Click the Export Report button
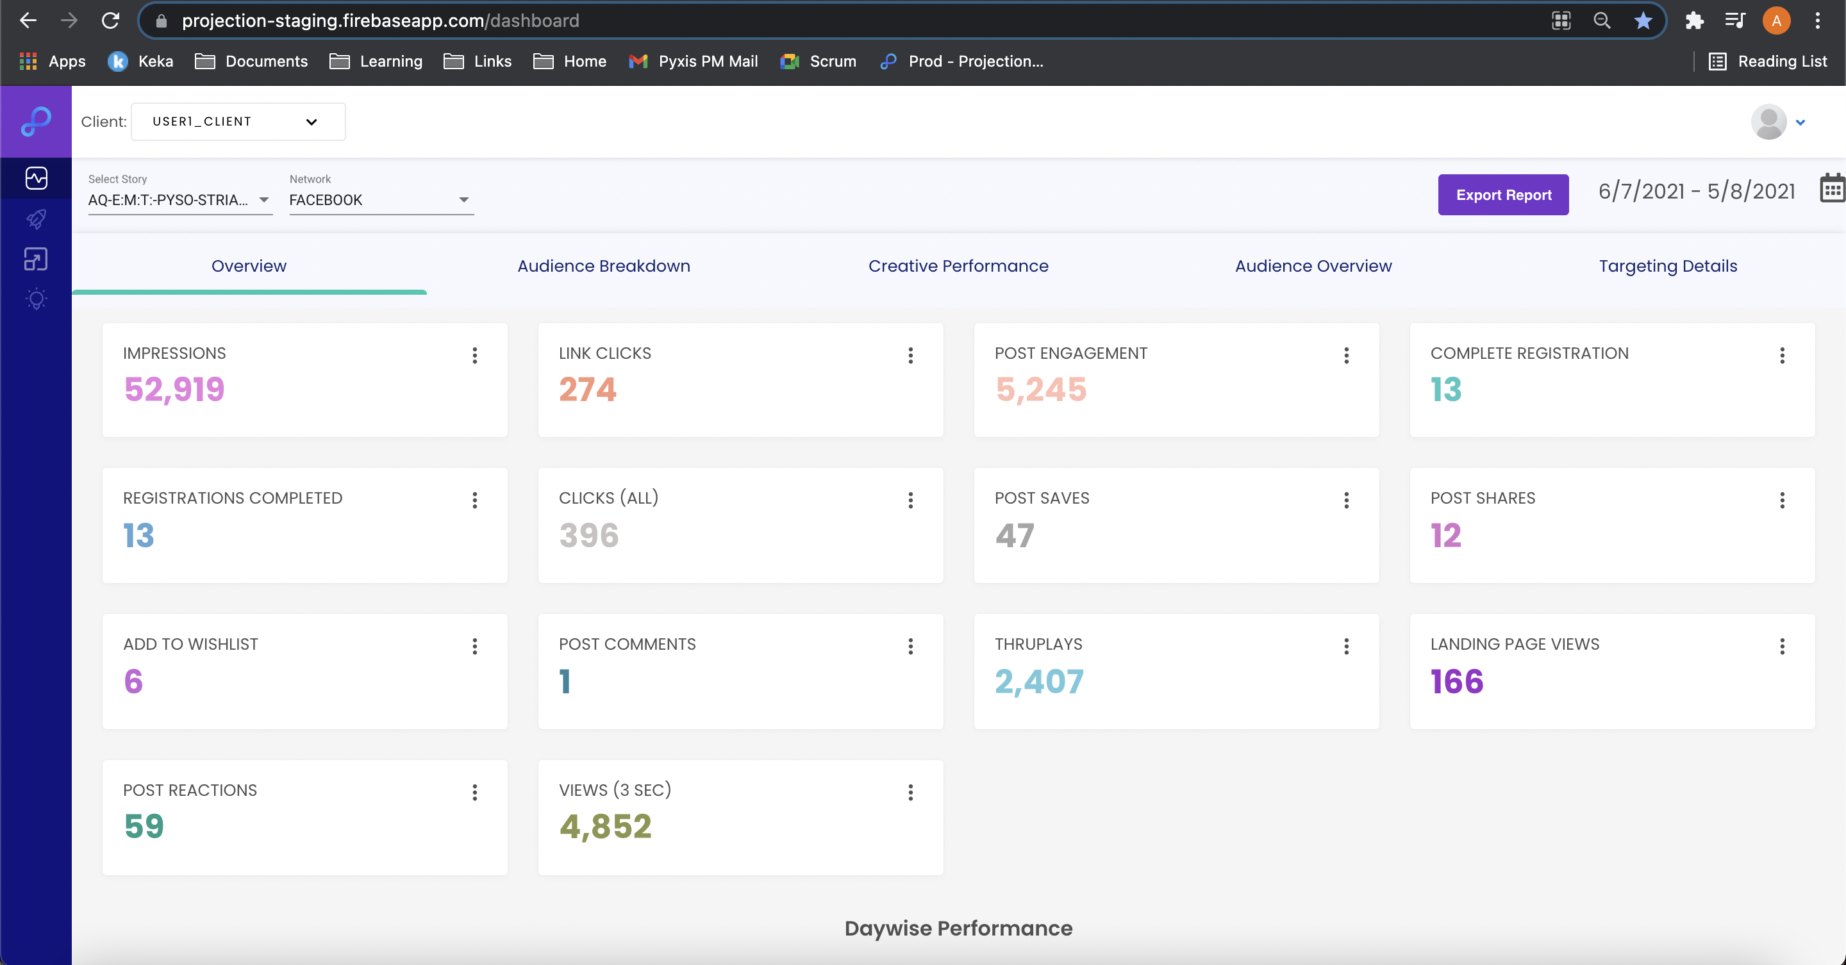The height and width of the screenshot is (965, 1846). click(1502, 194)
